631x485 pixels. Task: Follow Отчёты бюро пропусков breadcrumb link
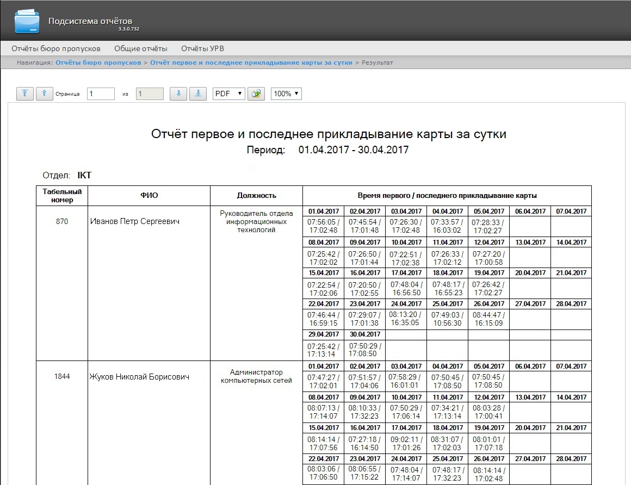[98, 63]
